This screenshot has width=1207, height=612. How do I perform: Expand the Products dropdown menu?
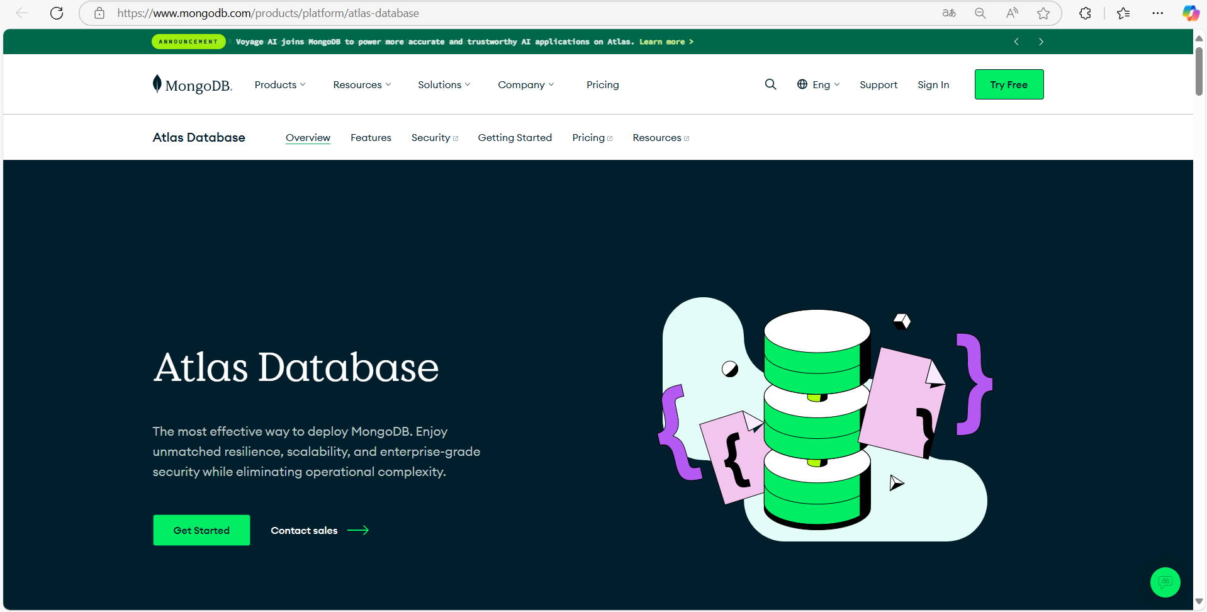pyautogui.click(x=280, y=84)
